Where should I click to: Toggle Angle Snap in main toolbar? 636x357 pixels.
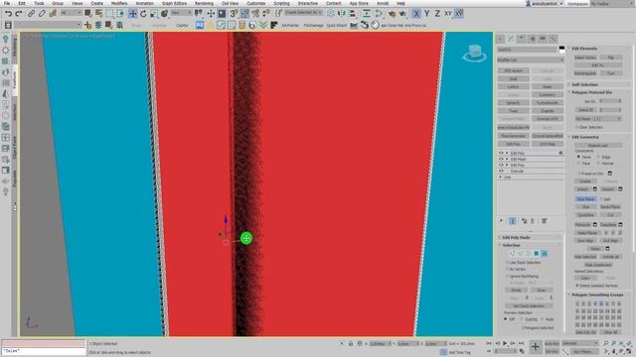click(245, 14)
